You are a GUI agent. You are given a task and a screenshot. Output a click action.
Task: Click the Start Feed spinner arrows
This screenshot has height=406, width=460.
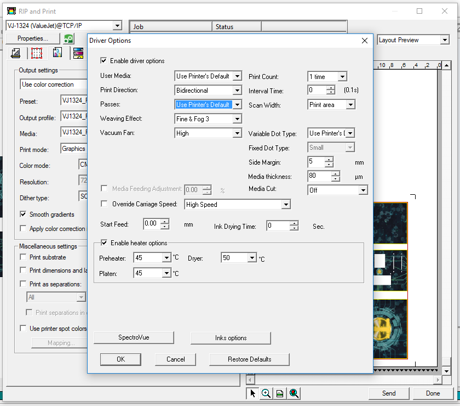click(x=165, y=224)
